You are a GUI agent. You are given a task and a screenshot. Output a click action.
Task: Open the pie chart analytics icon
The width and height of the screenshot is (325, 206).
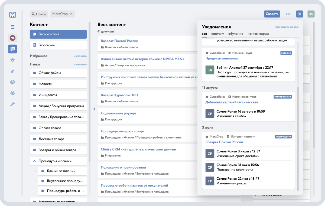(x=12, y=82)
